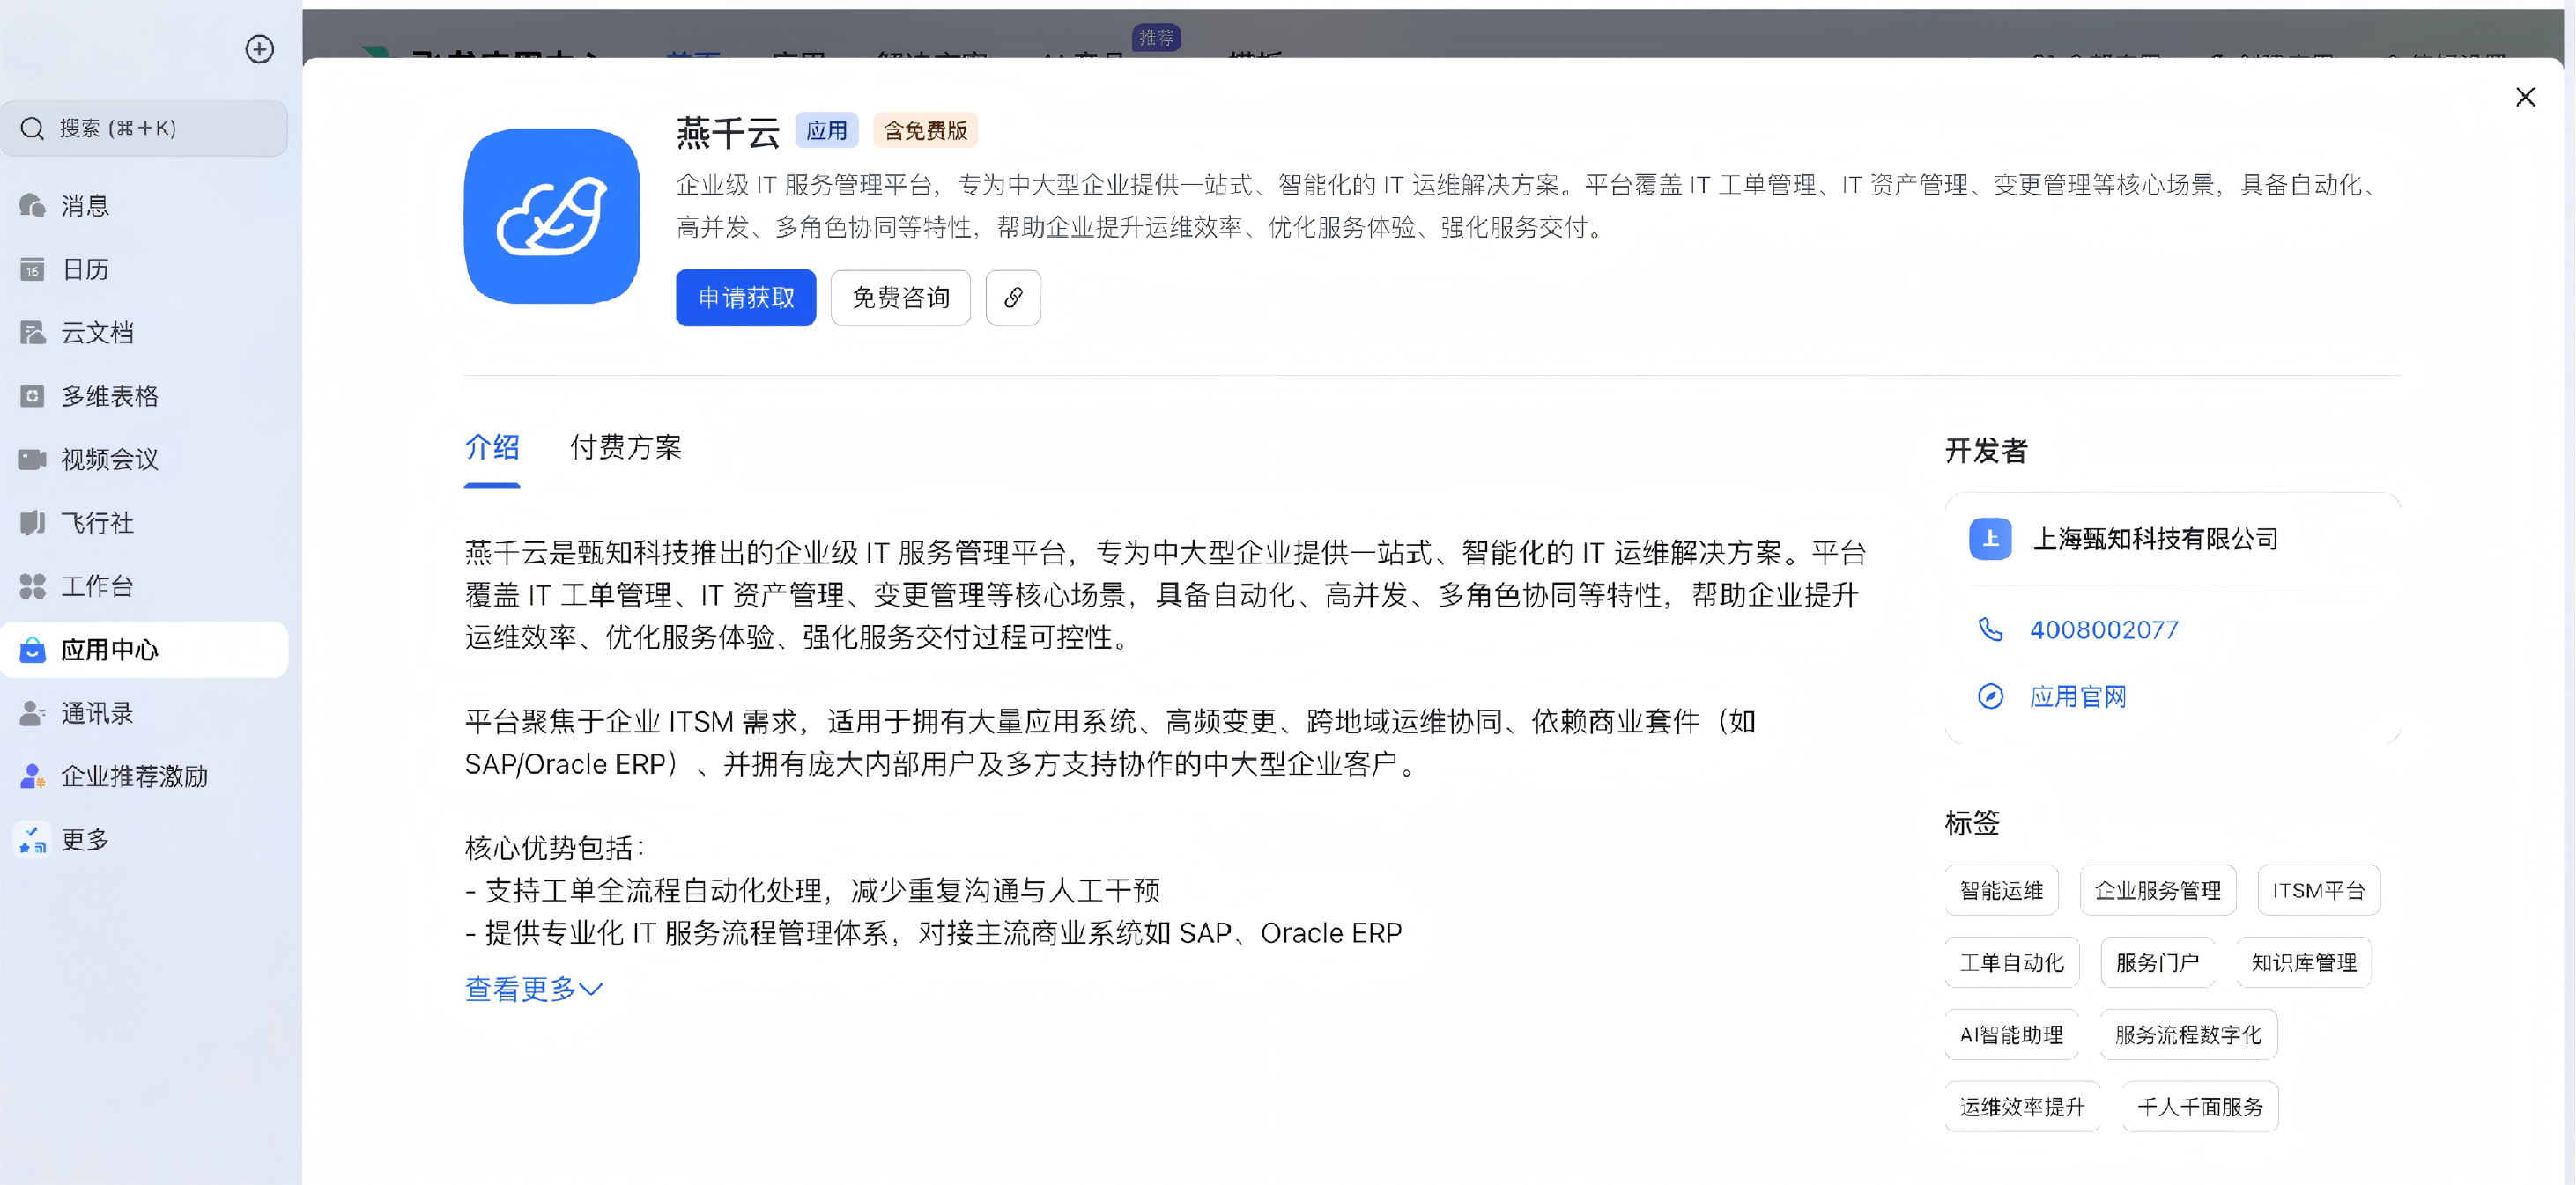Click the copy link icon button
Image resolution: width=2576 pixels, height=1185 pixels.
[x=1012, y=298]
